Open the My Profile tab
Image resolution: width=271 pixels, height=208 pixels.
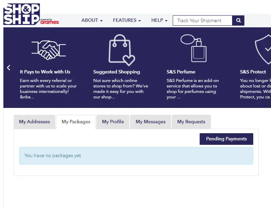(x=113, y=122)
